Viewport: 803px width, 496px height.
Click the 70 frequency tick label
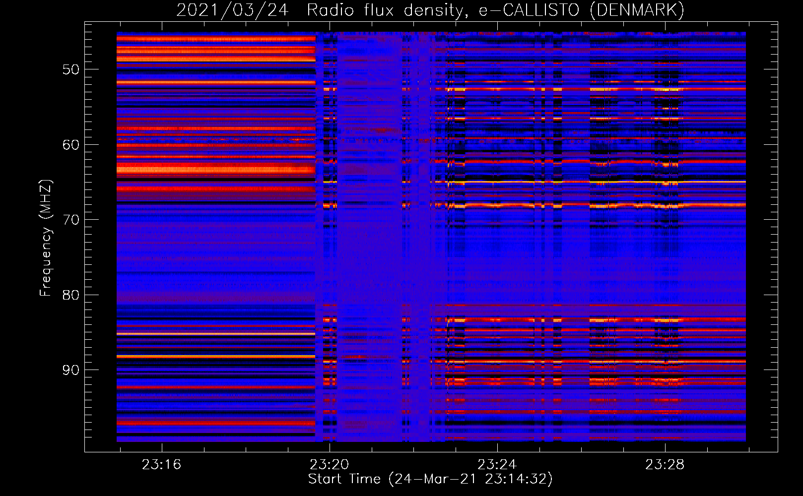70,220
